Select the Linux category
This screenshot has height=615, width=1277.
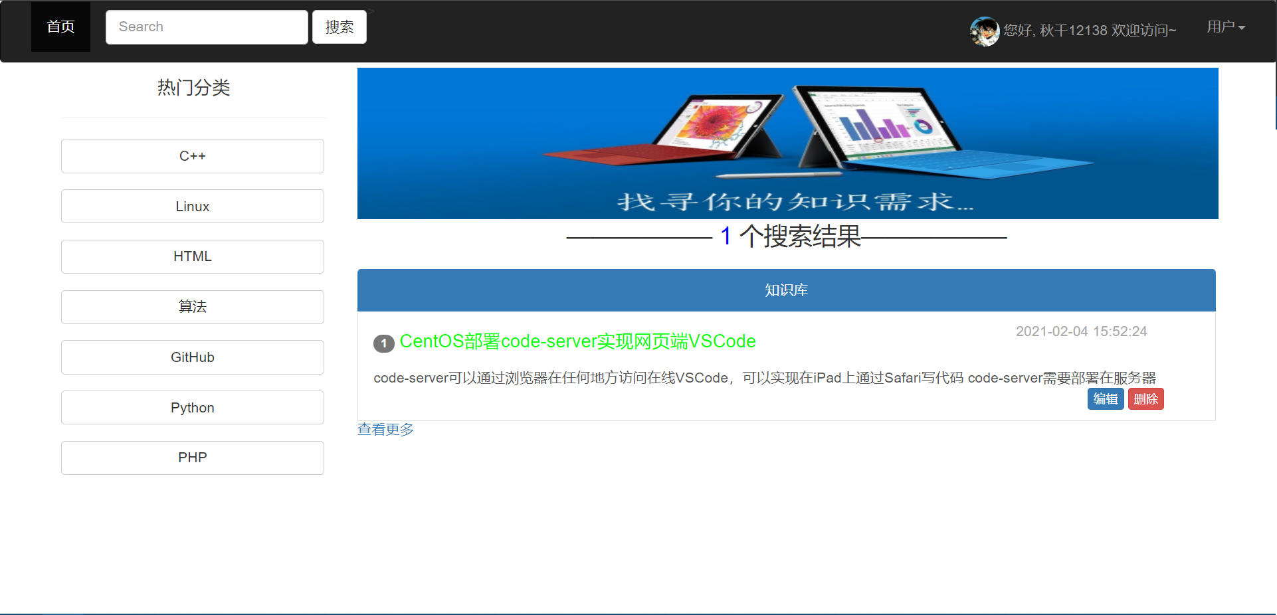192,206
